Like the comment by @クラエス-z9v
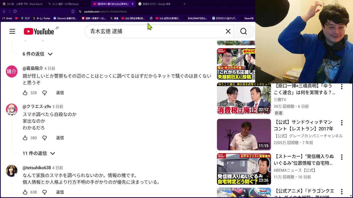This screenshot has height=198, width=353. click(25, 138)
